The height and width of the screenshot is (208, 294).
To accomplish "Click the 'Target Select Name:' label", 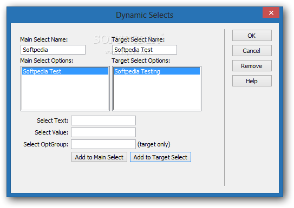I will pyautogui.click(x=138, y=39).
